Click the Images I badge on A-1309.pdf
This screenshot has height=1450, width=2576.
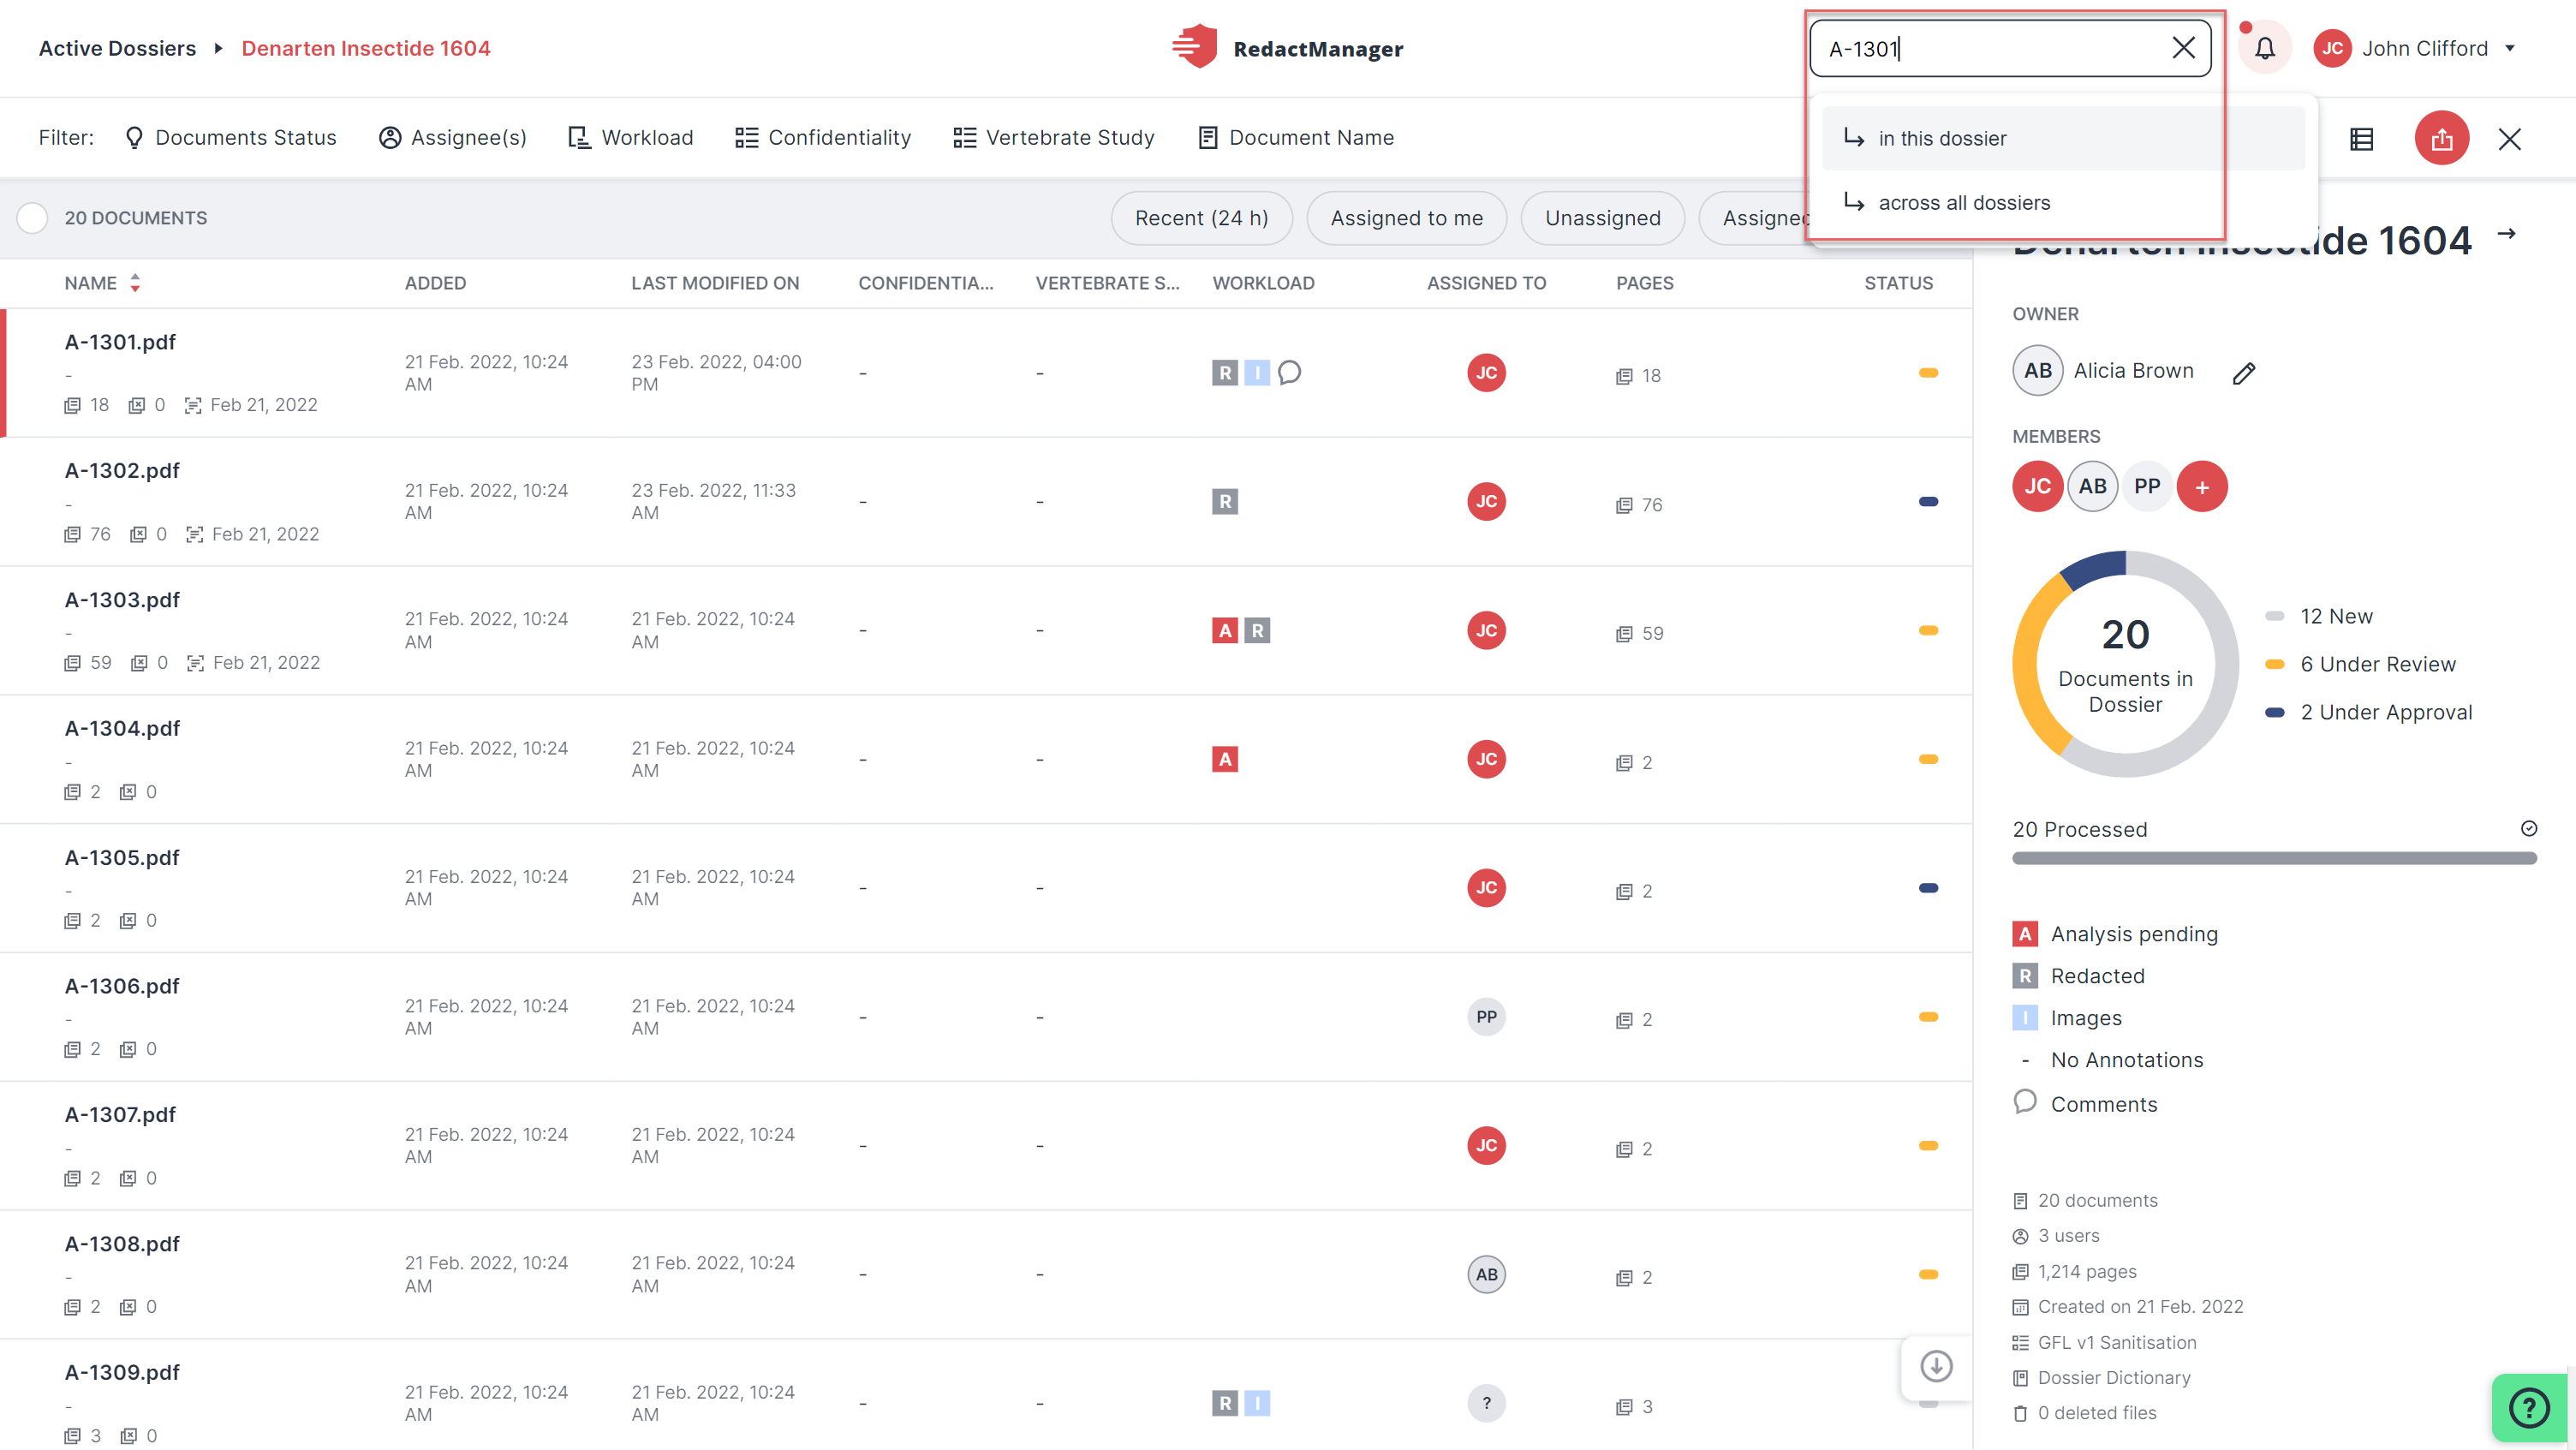click(1257, 1404)
